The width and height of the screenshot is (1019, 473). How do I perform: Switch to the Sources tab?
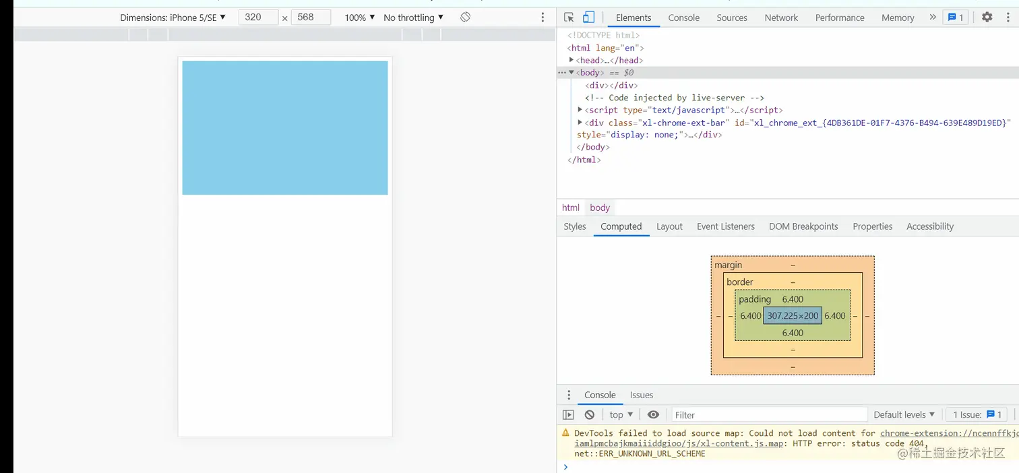pyautogui.click(x=732, y=18)
